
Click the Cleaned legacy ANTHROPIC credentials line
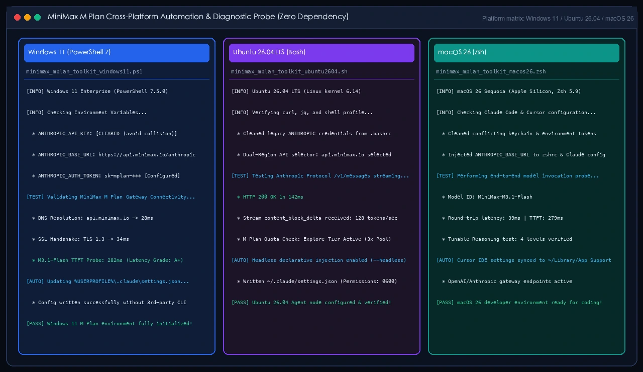click(x=314, y=134)
